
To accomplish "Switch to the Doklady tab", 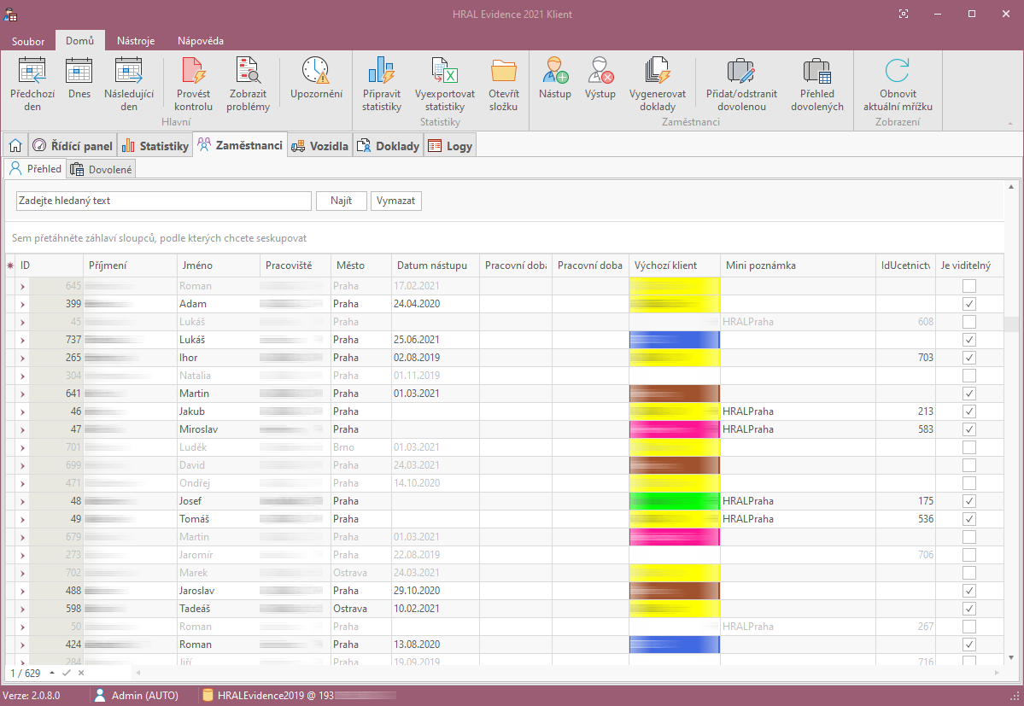I will click(389, 145).
